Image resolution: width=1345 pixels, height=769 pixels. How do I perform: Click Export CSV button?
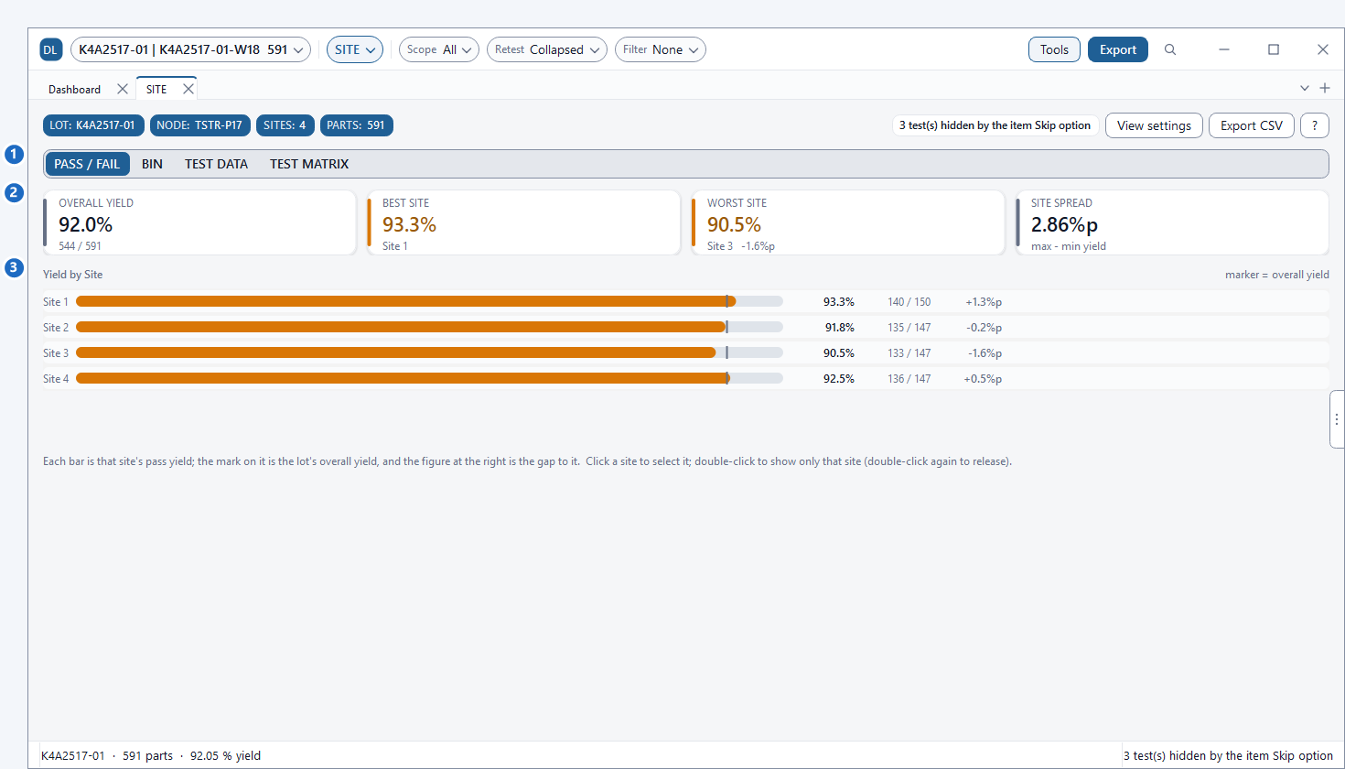coord(1252,125)
